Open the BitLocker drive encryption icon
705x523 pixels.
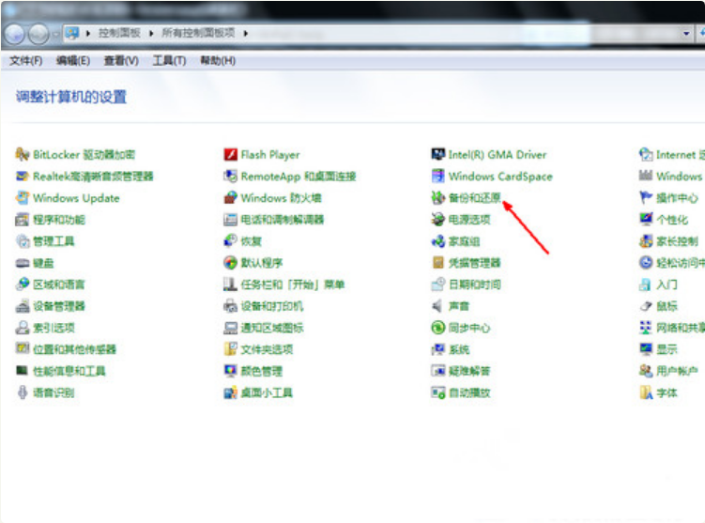point(22,154)
